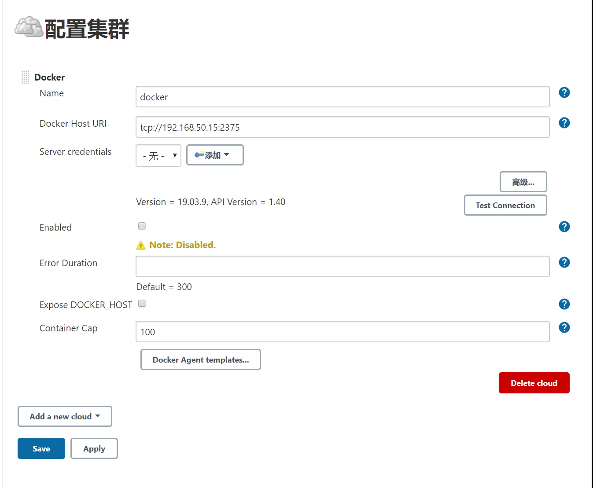Viewport: 593px width, 488px height.
Task: Click the Default = 300 hint text
Action: point(164,287)
